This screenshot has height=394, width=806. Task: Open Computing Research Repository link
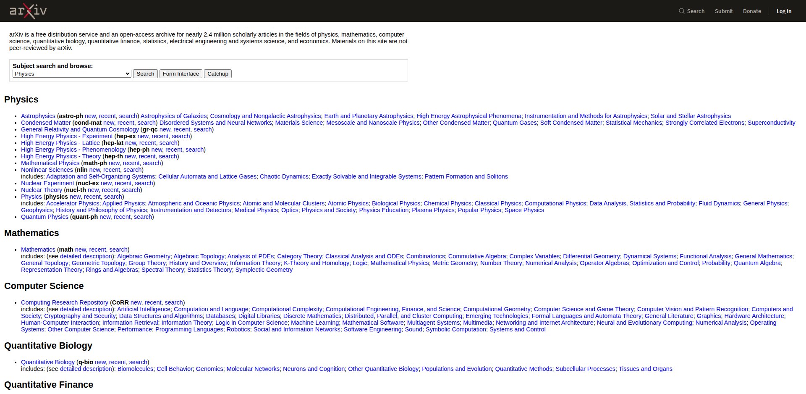(x=65, y=302)
